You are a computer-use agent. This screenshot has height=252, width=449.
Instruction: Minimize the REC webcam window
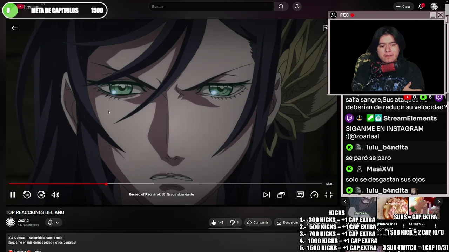click(x=433, y=15)
